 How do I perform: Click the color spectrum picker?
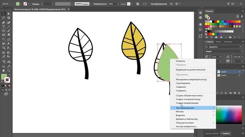tap(229, 115)
